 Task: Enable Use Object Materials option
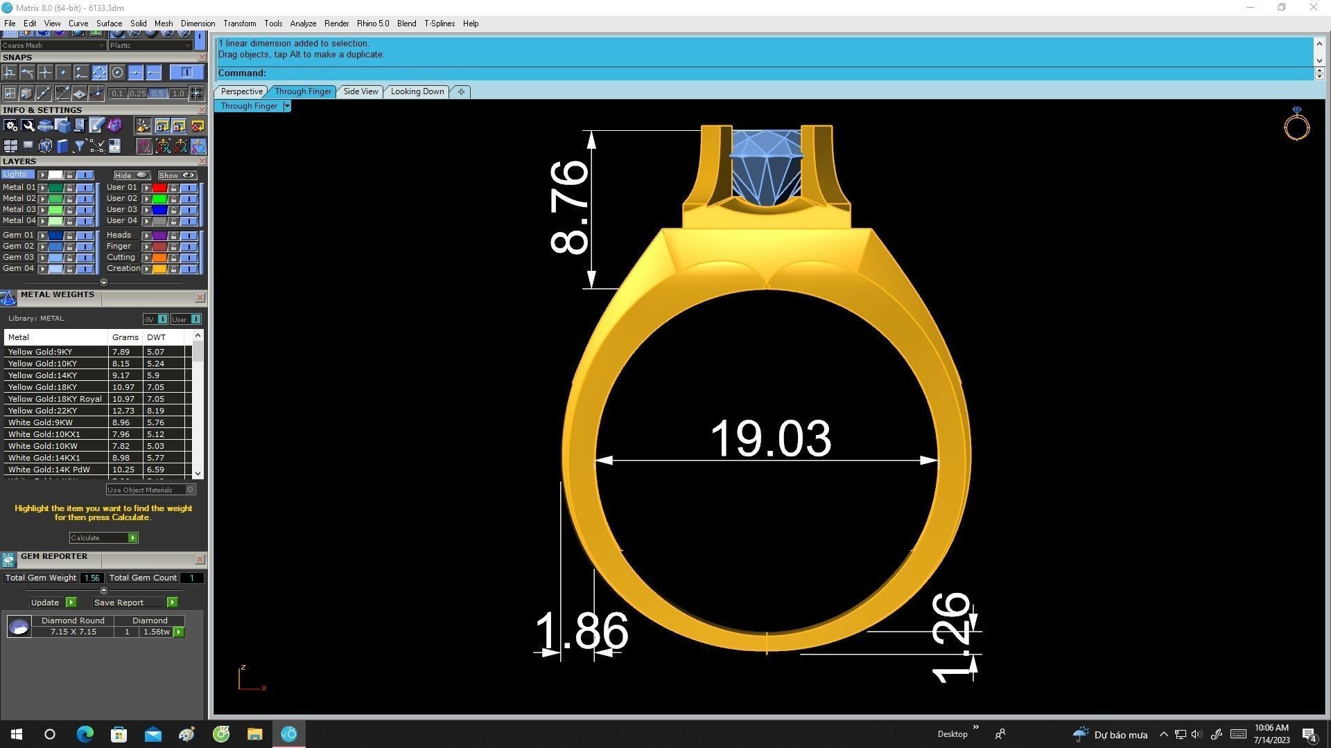pos(150,490)
